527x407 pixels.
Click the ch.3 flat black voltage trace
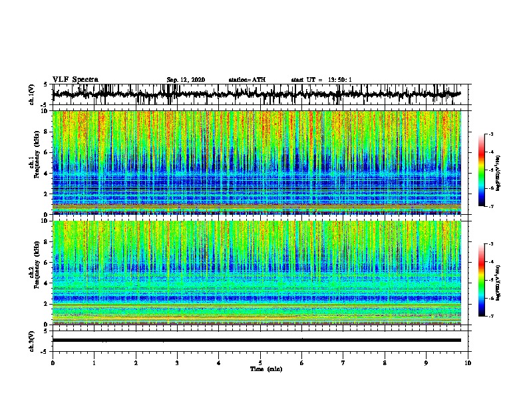pyautogui.click(x=257, y=340)
